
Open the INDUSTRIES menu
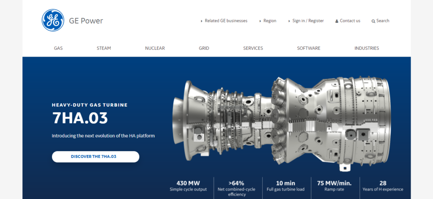(x=367, y=48)
